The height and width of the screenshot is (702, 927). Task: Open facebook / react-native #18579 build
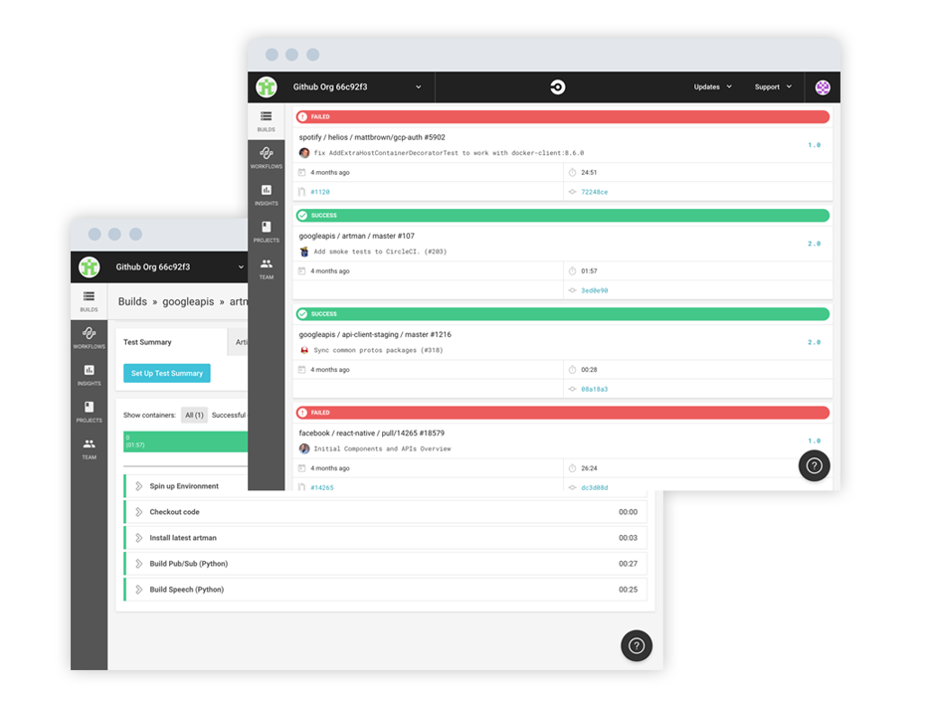coord(371,434)
